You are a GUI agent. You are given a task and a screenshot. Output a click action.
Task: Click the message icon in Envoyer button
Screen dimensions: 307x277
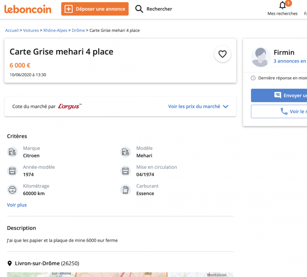point(278,95)
